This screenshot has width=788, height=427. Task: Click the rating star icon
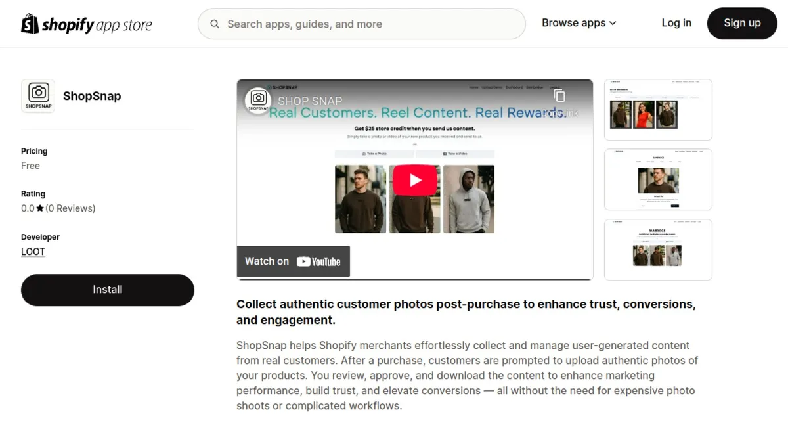click(x=40, y=208)
